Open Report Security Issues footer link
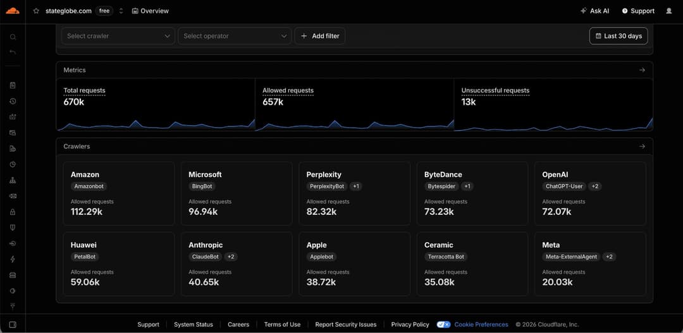The height and width of the screenshot is (333, 683). point(346,324)
